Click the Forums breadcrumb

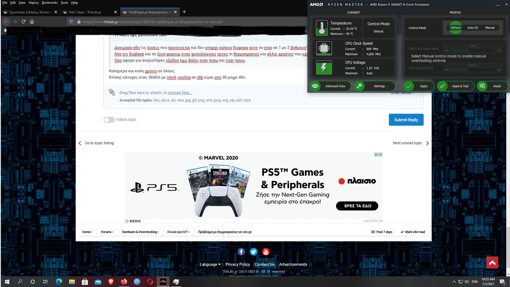[107, 232]
